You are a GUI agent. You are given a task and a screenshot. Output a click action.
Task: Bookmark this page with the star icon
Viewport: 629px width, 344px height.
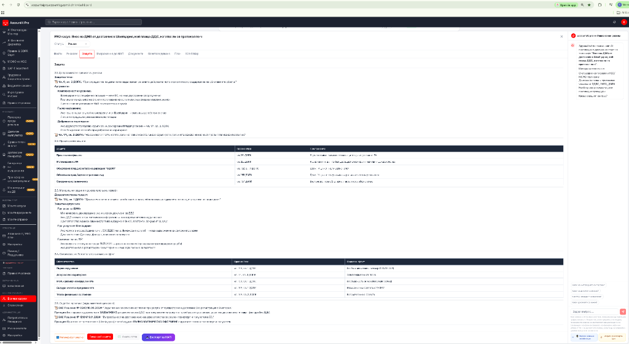589,5
